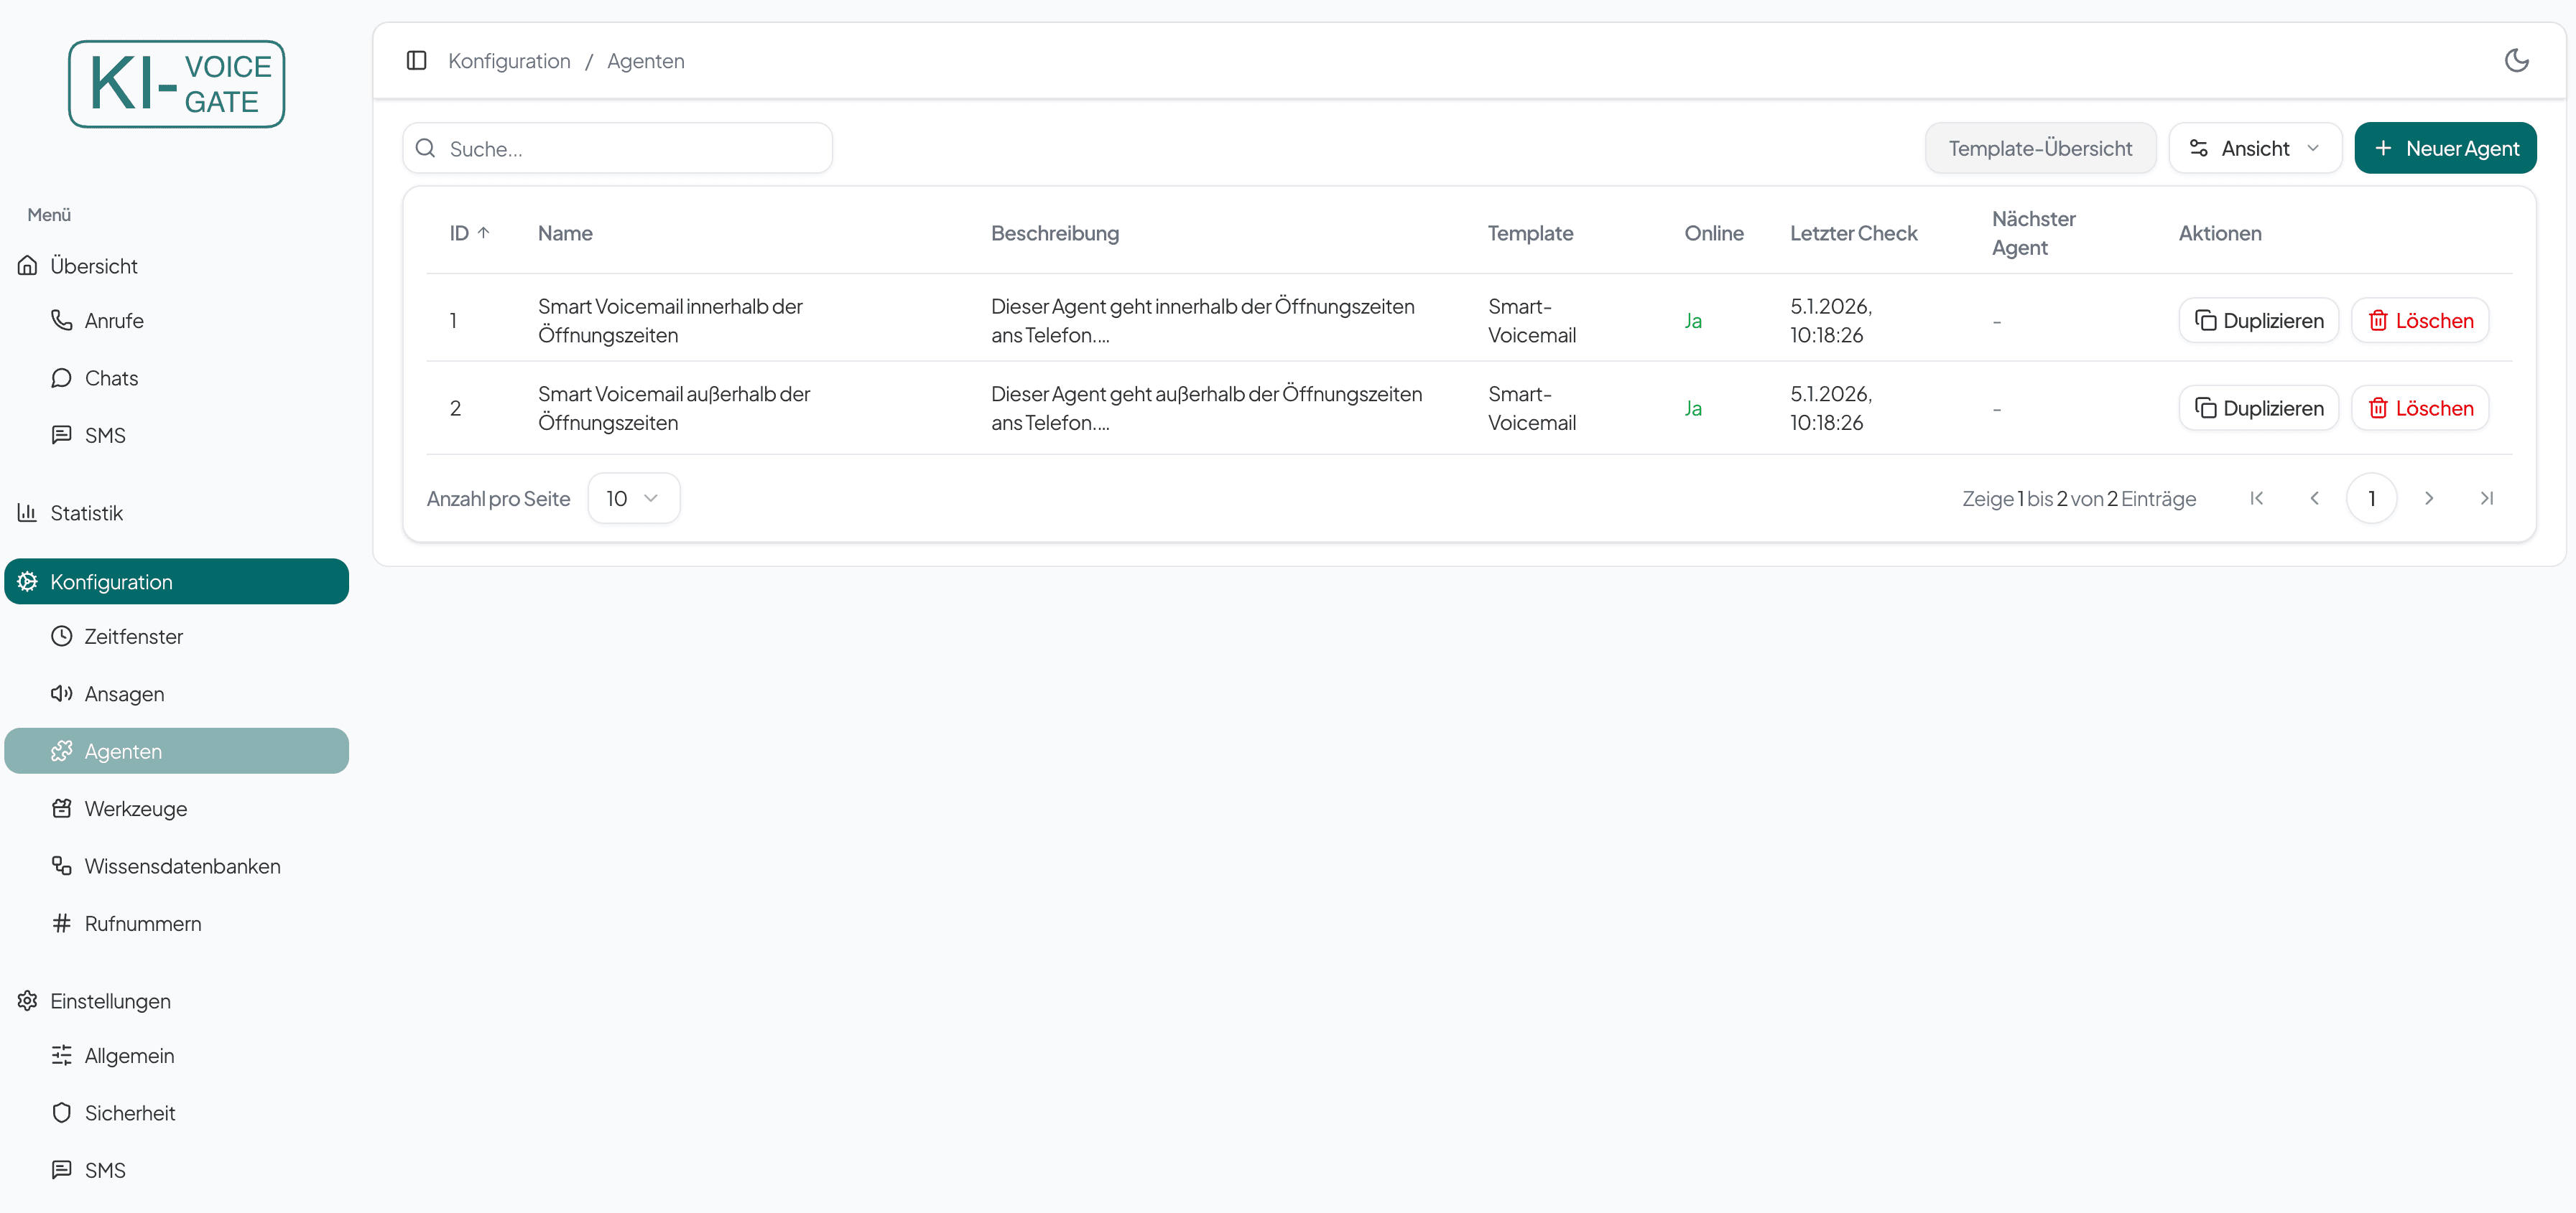Click the Werkzeuge toolbox icon

[62, 808]
